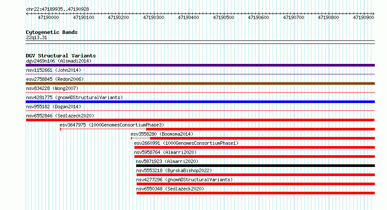
Task: Select the black nsv5871923 variant bar
Action: (255, 166)
